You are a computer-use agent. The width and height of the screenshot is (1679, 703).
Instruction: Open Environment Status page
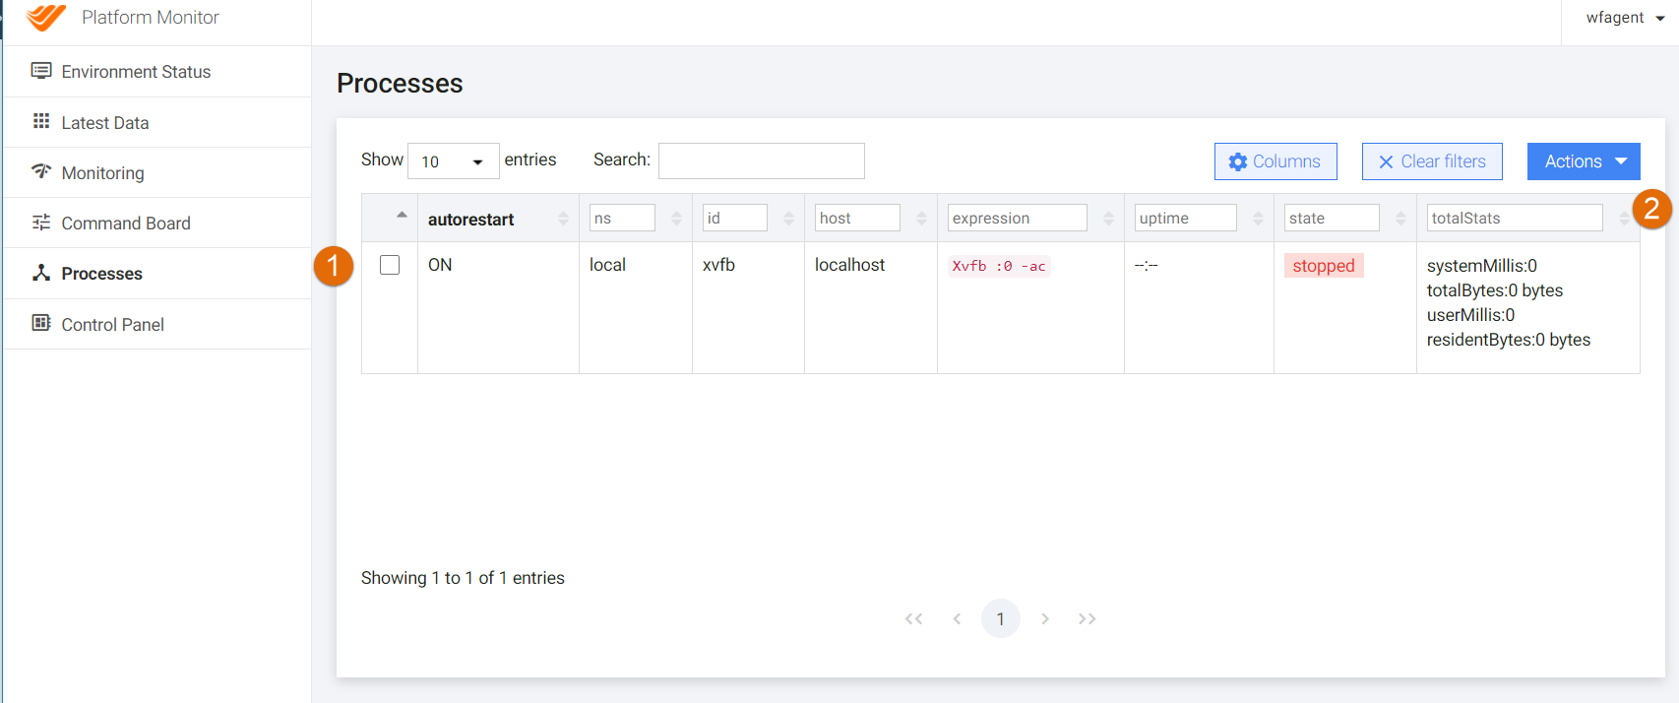[x=157, y=71]
